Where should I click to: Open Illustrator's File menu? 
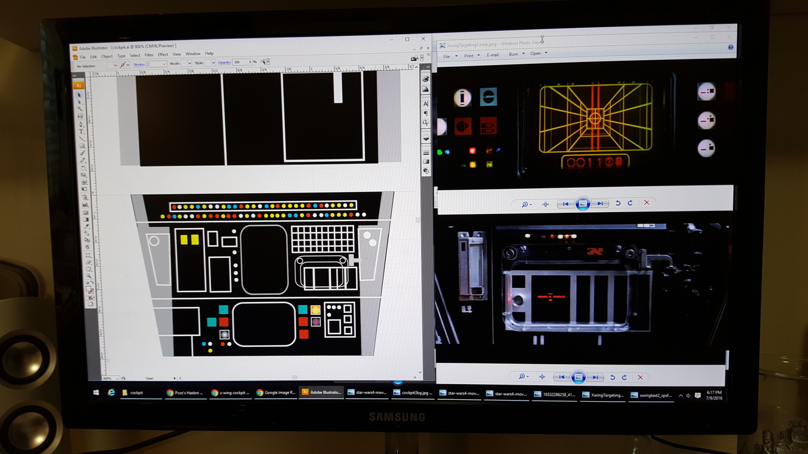(x=83, y=57)
